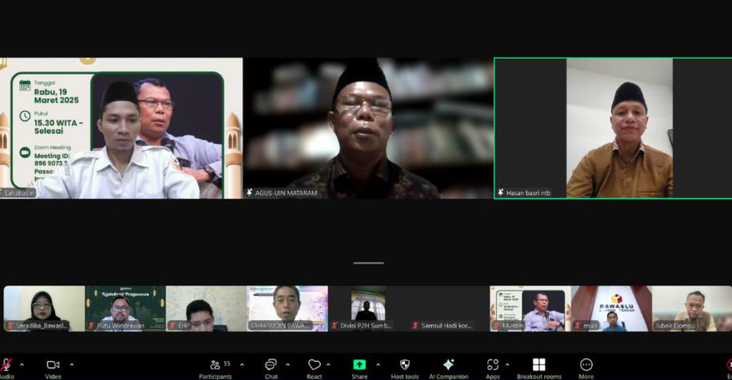Open Breakout rooms grid icon

click(x=539, y=365)
